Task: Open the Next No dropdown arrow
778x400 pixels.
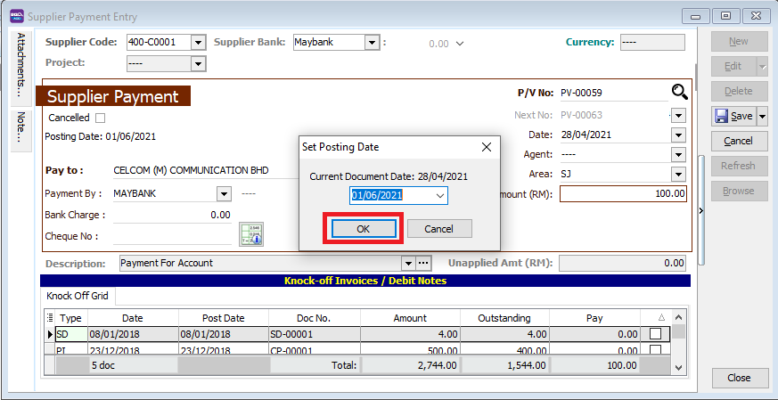Action: [678, 116]
